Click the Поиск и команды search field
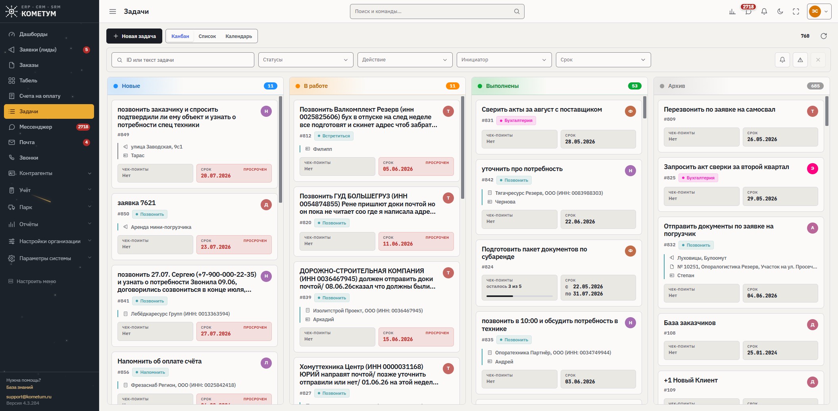The height and width of the screenshot is (411, 838). coord(437,11)
